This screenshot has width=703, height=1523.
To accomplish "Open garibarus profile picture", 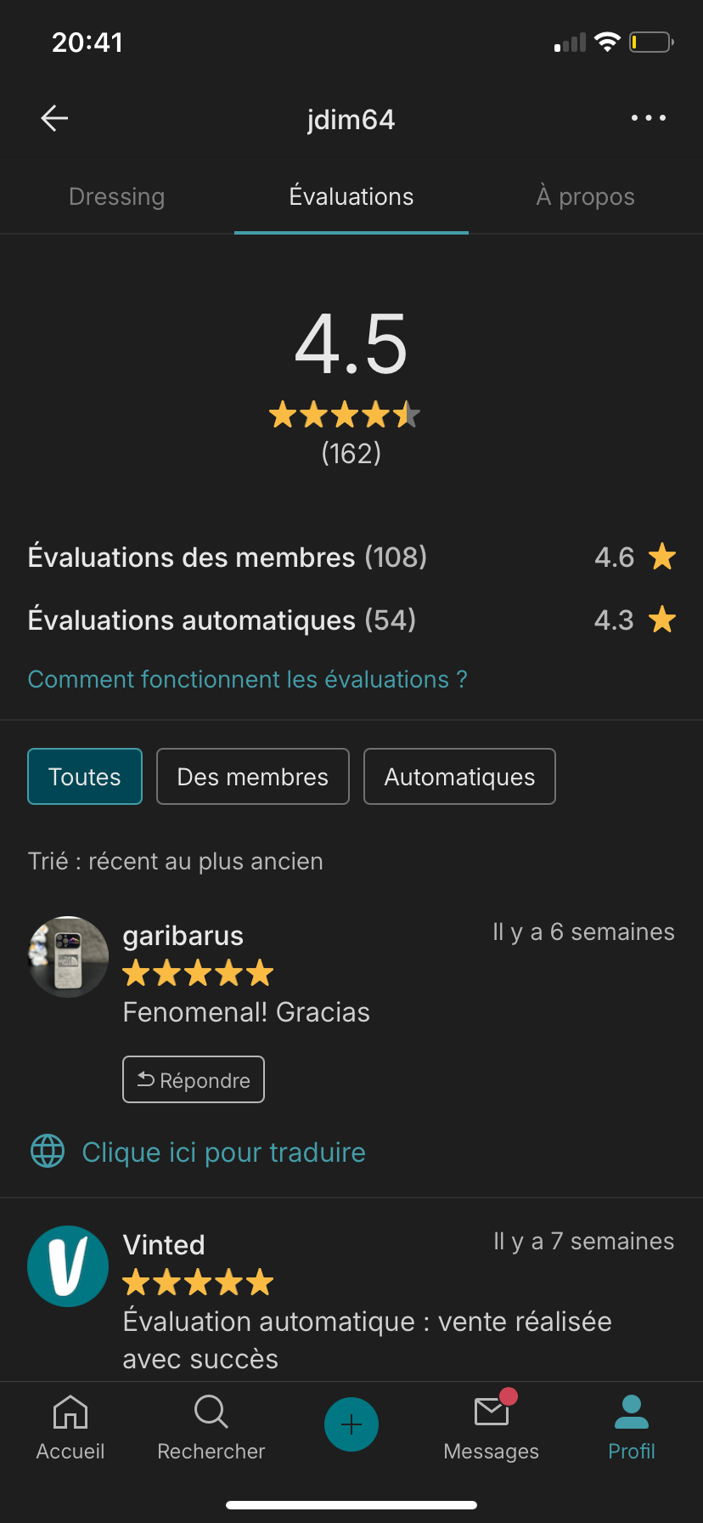I will (x=68, y=957).
